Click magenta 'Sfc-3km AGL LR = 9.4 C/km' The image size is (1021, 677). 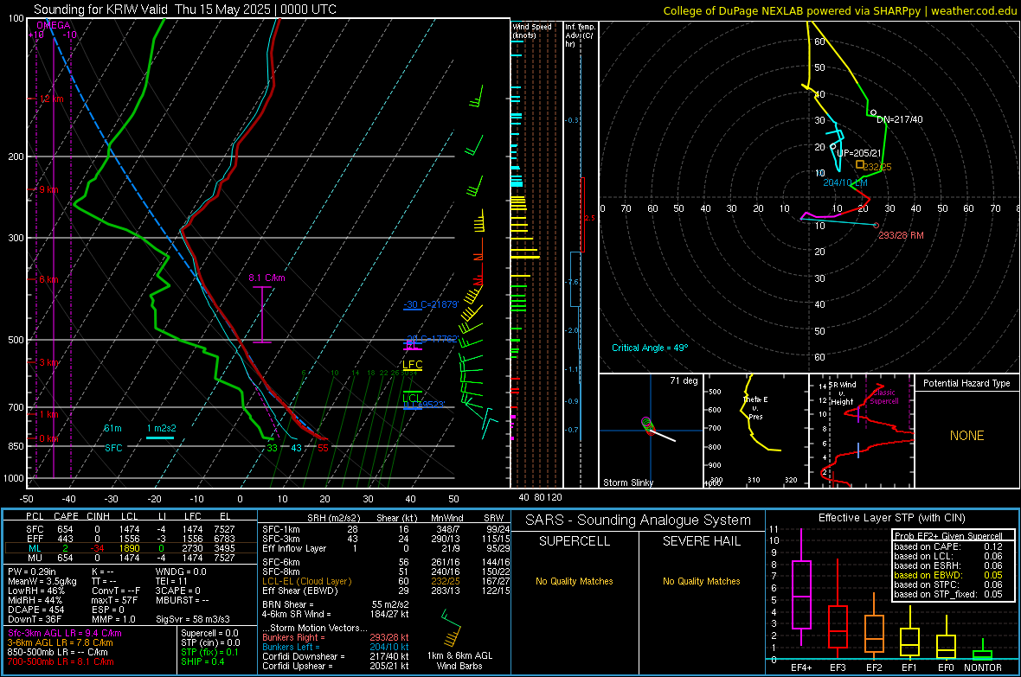point(65,634)
